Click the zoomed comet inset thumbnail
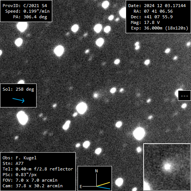This screenshot has width=191, height=191. 167,167
